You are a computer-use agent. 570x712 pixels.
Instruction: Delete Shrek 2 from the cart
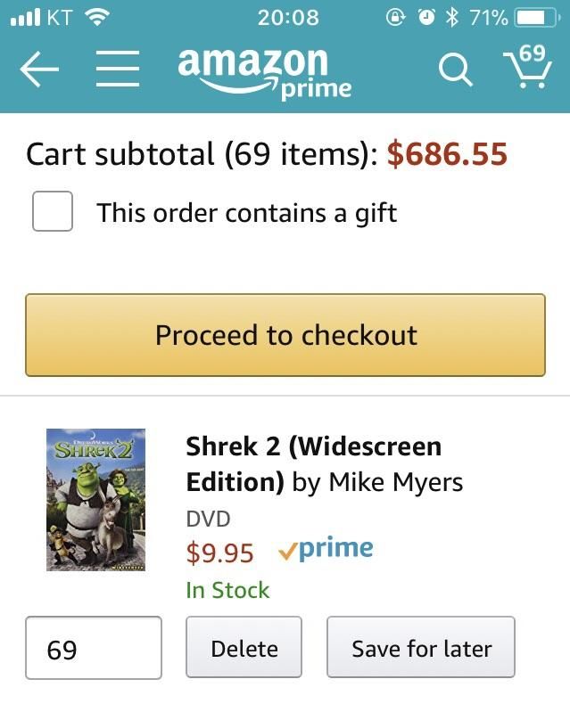point(244,648)
